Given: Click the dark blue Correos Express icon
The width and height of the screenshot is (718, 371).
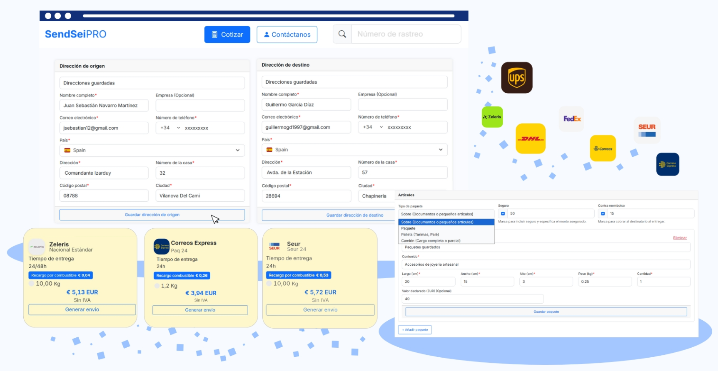Looking at the screenshot, I should (667, 164).
